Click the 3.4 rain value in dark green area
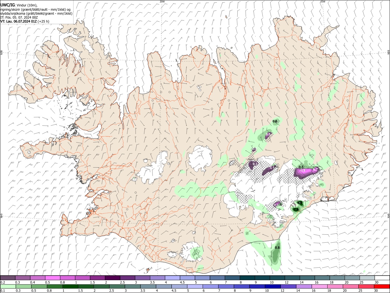 tap(300, 203)
